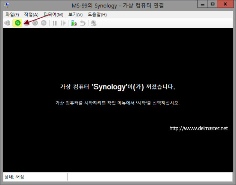The height and width of the screenshot is (185, 236).
Task: Open the 미디어(M) menu
Action: coord(54,15)
